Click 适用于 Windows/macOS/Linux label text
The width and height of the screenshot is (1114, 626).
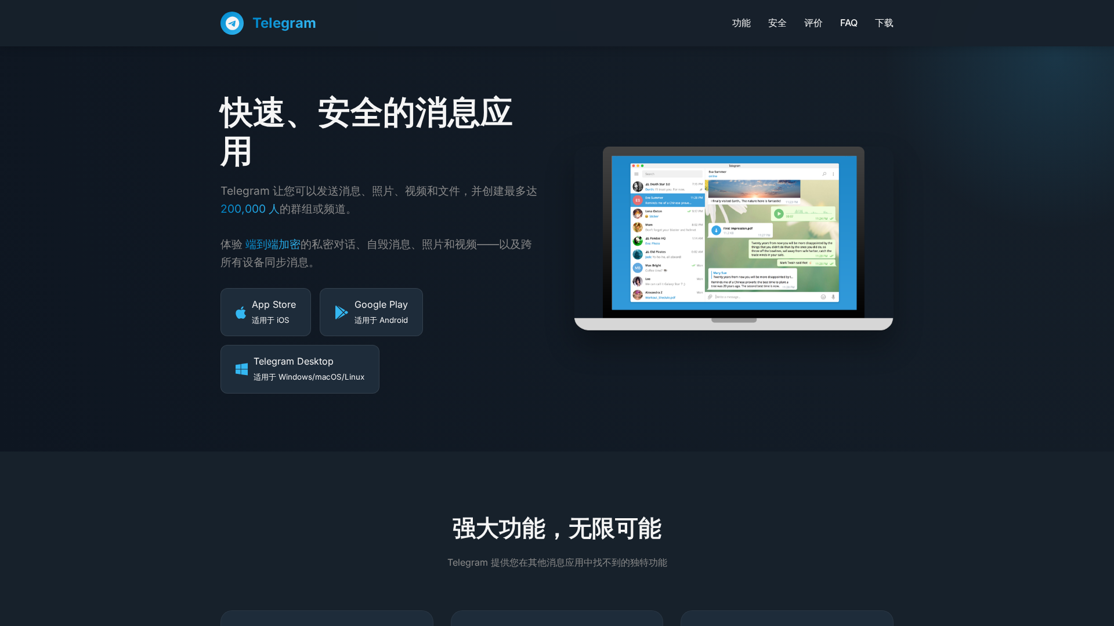tap(309, 377)
